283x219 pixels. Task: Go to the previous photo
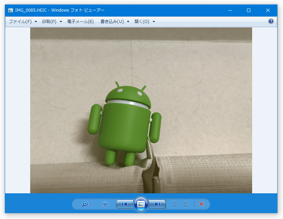(x=125, y=204)
